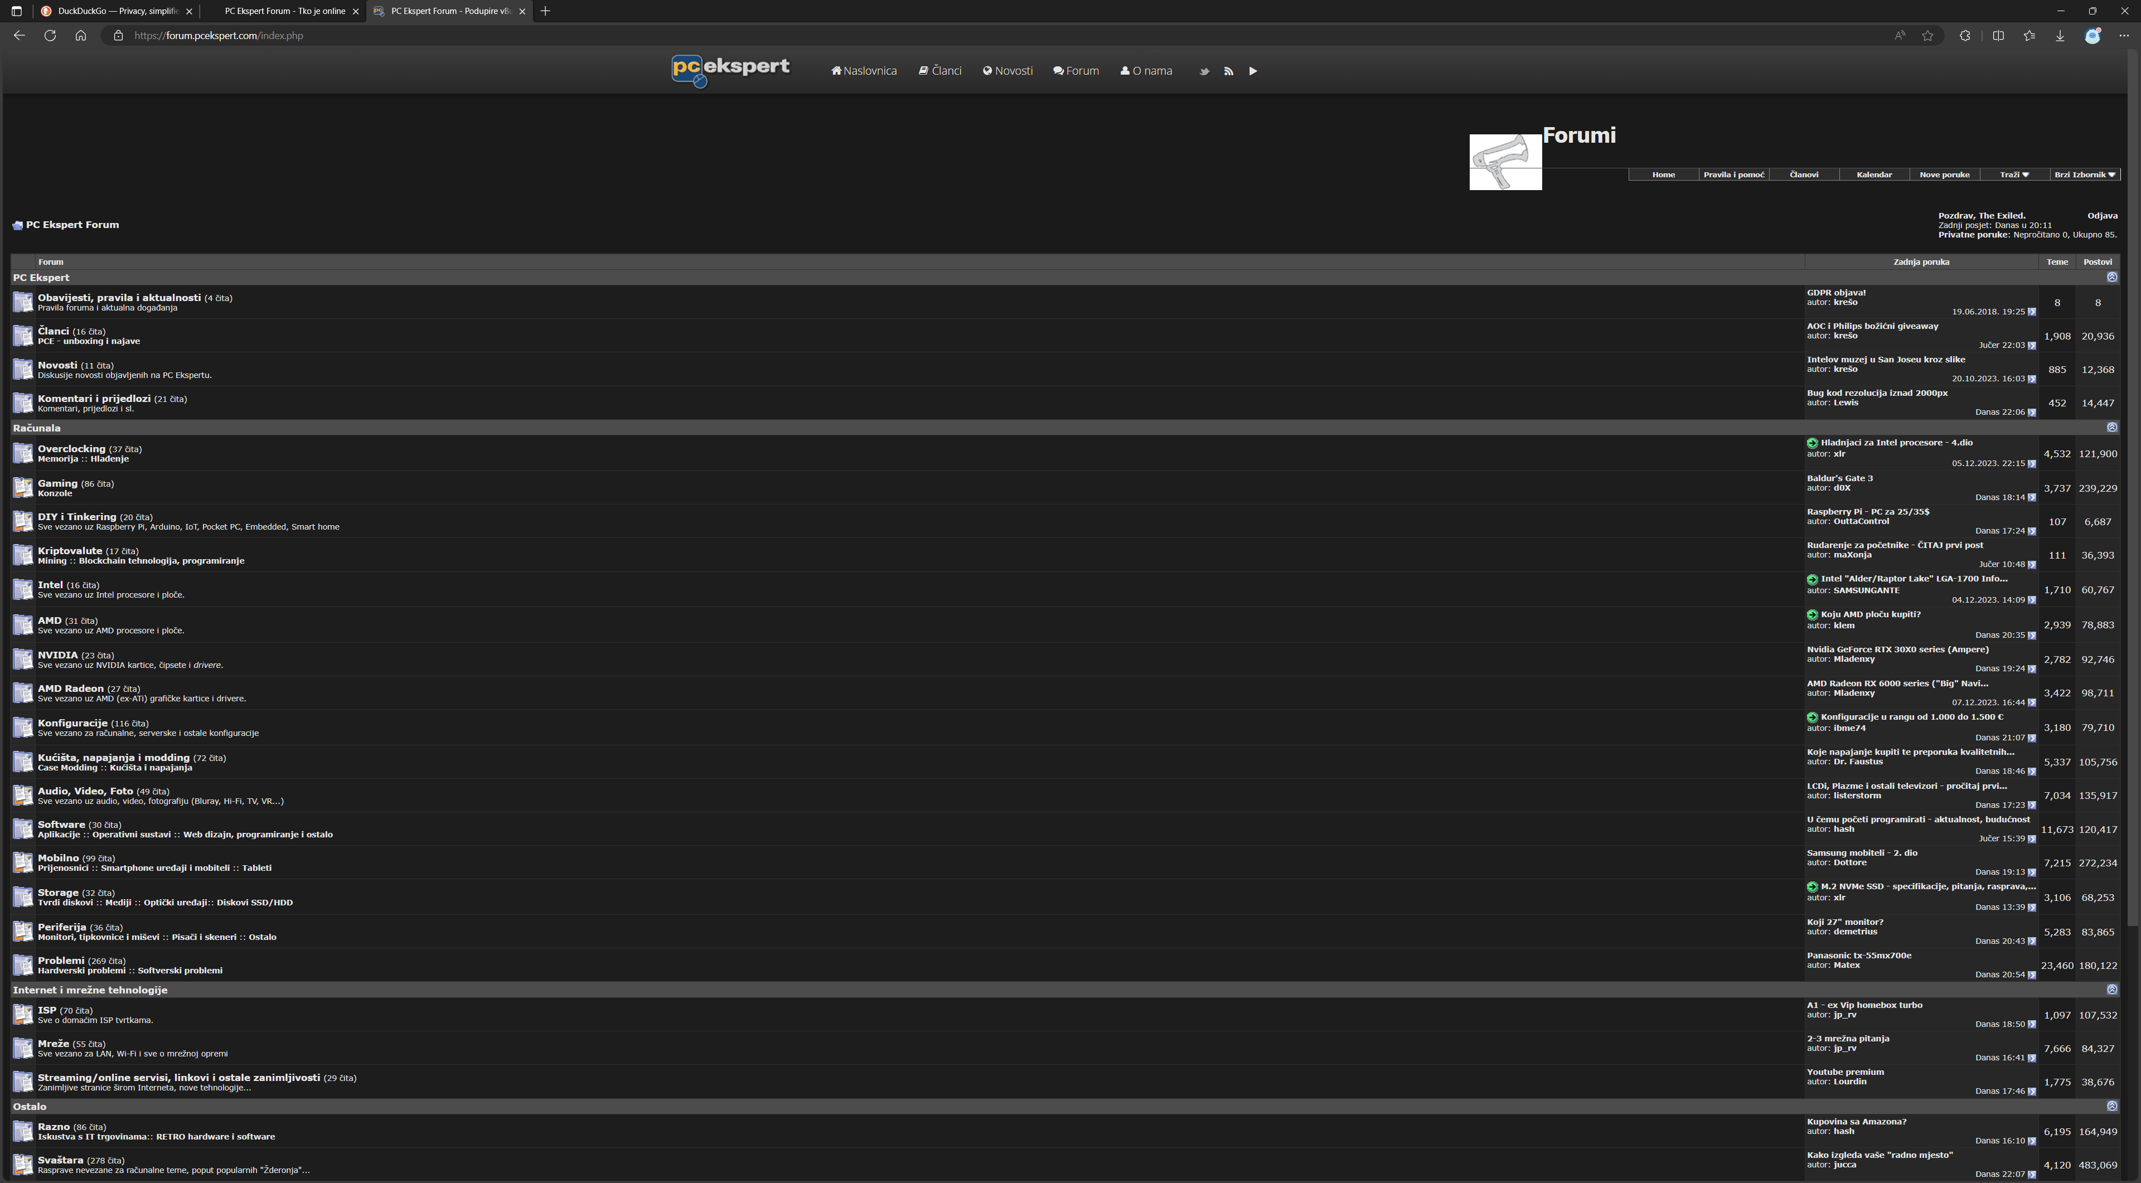The width and height of the screenshot is (2141, 1183).
Task: Click the Gaming forum folder icon
Action: click(x=22, y=488)
